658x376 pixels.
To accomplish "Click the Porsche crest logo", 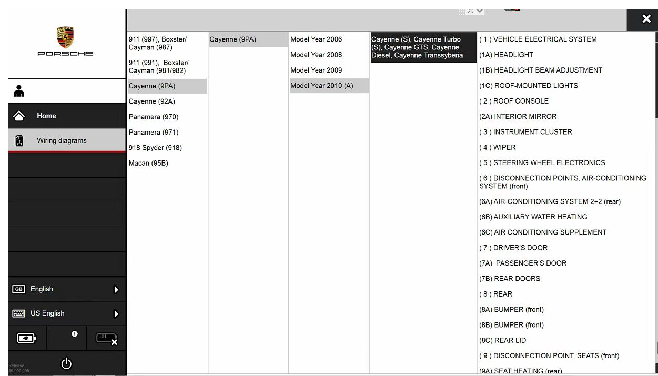I will tap(65, 38).
